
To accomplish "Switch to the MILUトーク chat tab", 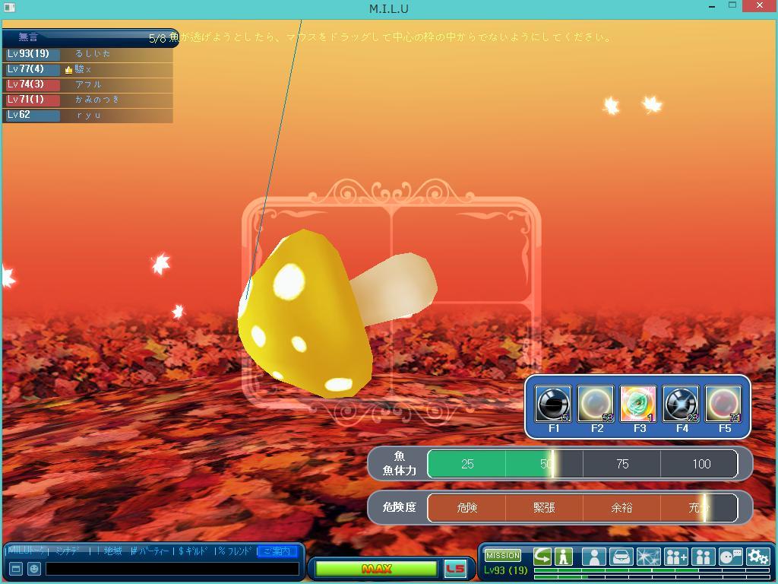I will tap(27, 551).
